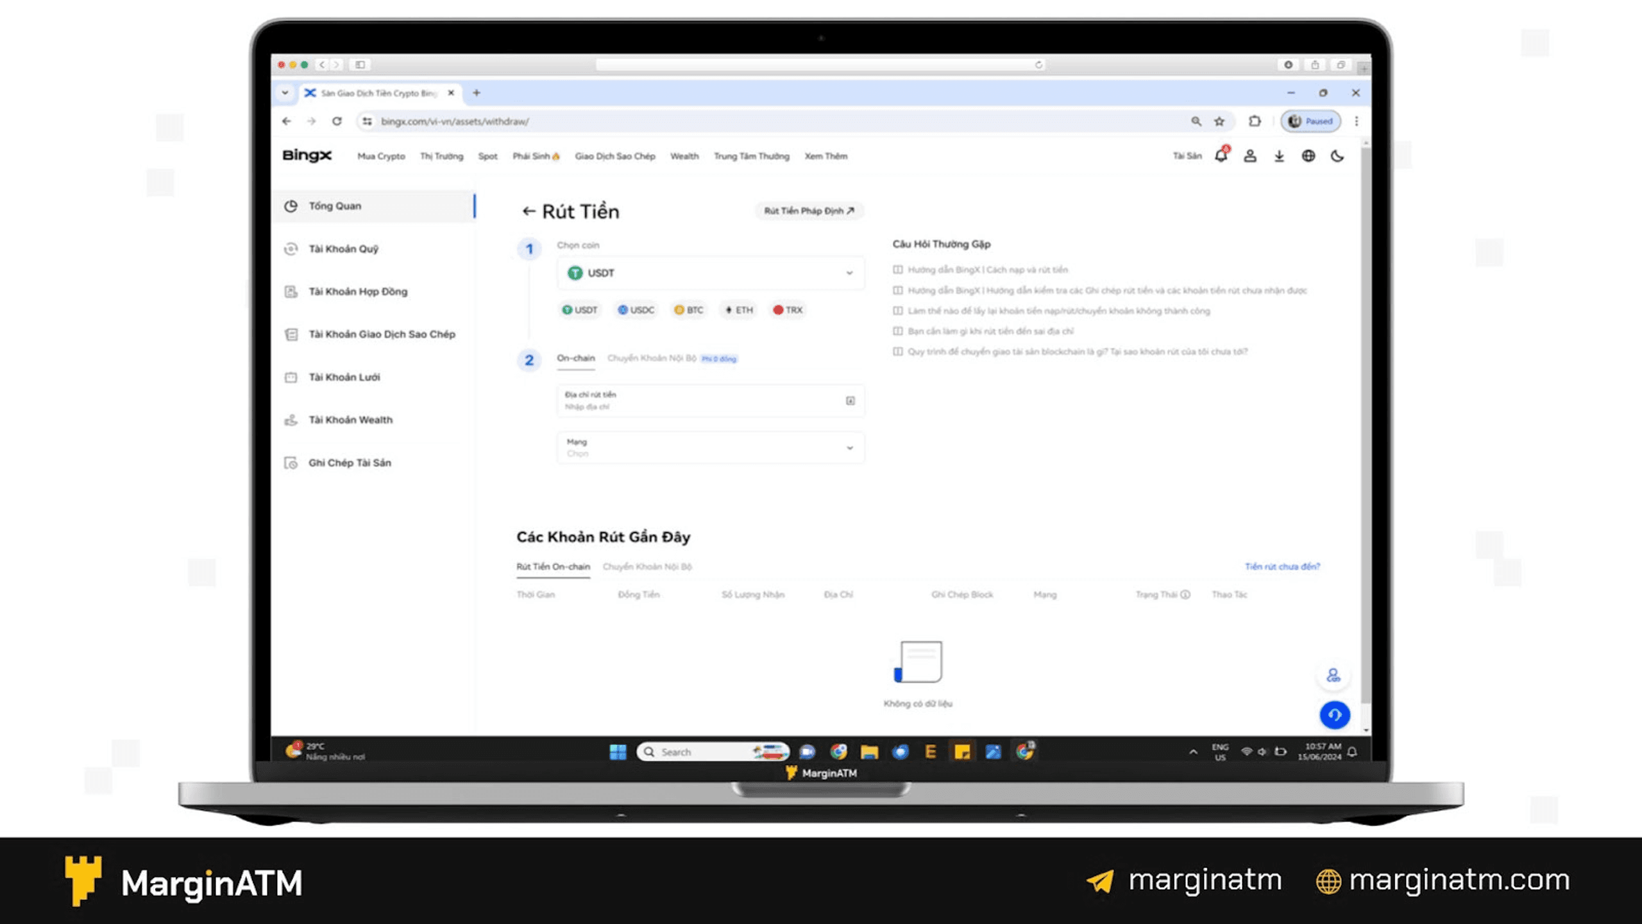
Task: Open user profile icon
Action: click(x=1250, y=156)
